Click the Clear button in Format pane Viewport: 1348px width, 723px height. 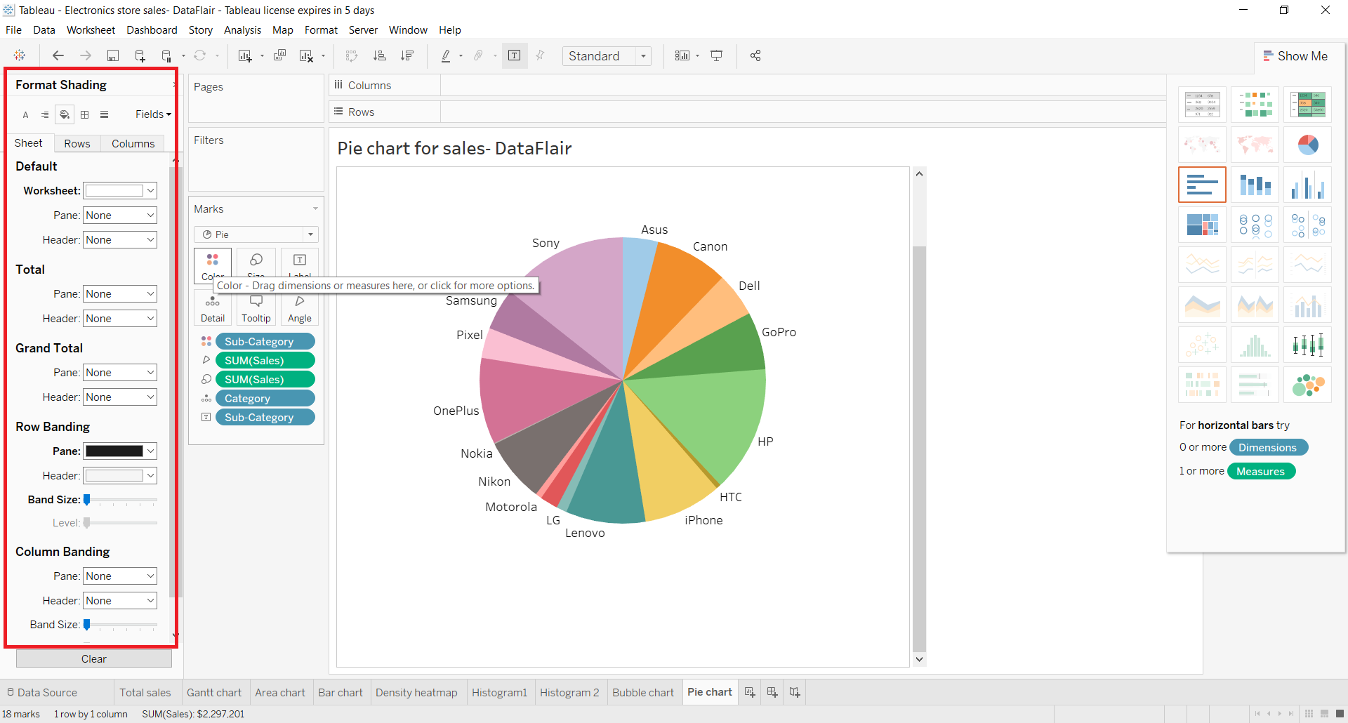(x=94, y=658)
